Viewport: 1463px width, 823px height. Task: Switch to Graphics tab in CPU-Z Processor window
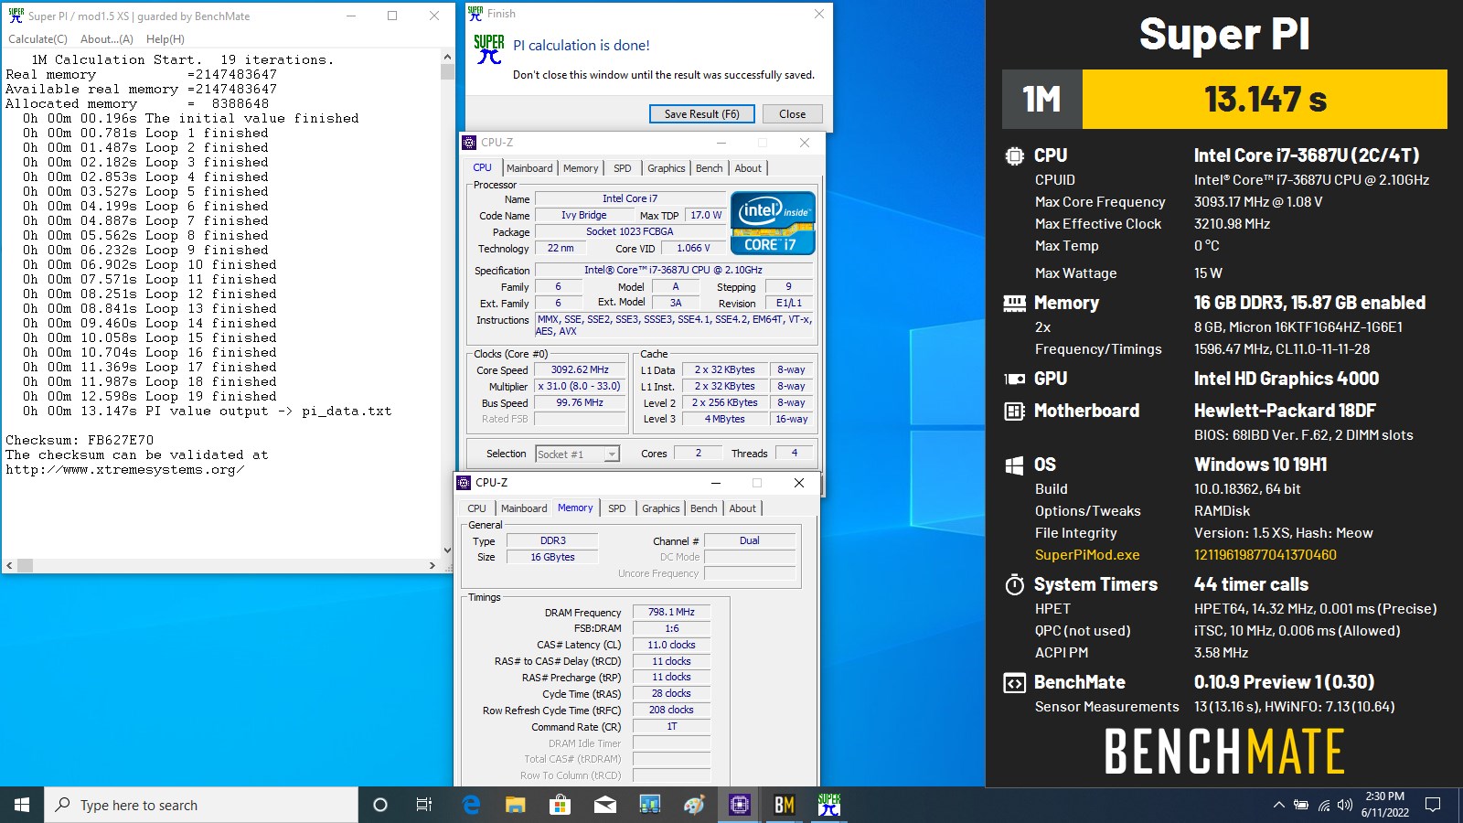667,168
